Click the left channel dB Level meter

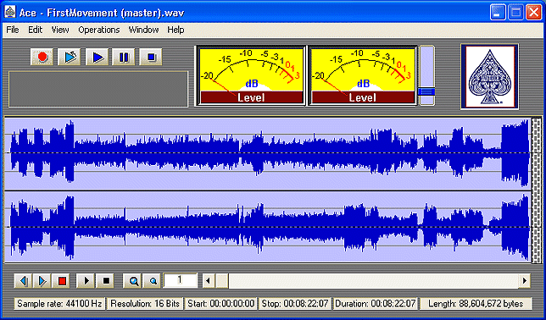coord(250,75)
